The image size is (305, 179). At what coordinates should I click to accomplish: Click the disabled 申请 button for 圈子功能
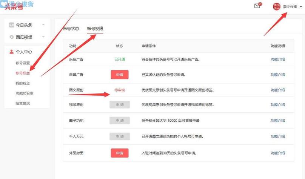point(120,121)
